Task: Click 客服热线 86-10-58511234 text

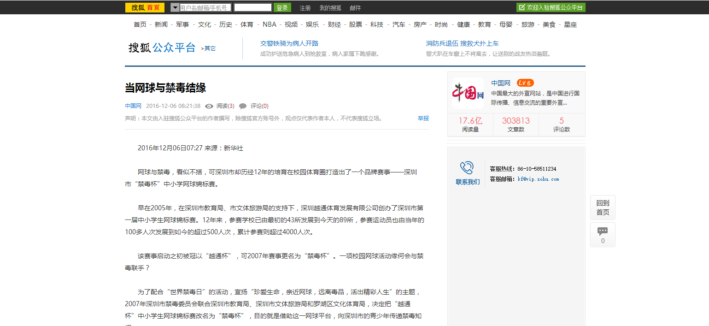Action: [x=523, y=169]
